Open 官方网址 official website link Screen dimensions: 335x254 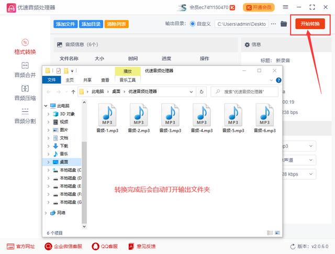pos(20,246)
